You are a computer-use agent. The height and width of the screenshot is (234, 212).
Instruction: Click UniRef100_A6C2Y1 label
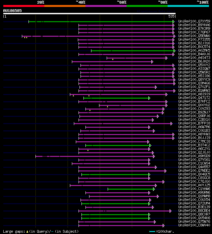(x=194, y=149)
